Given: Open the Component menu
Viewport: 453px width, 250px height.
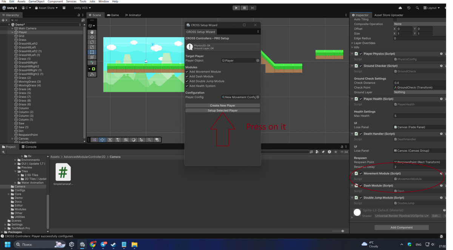Looking at the screenshot, I should pos(55,2).
